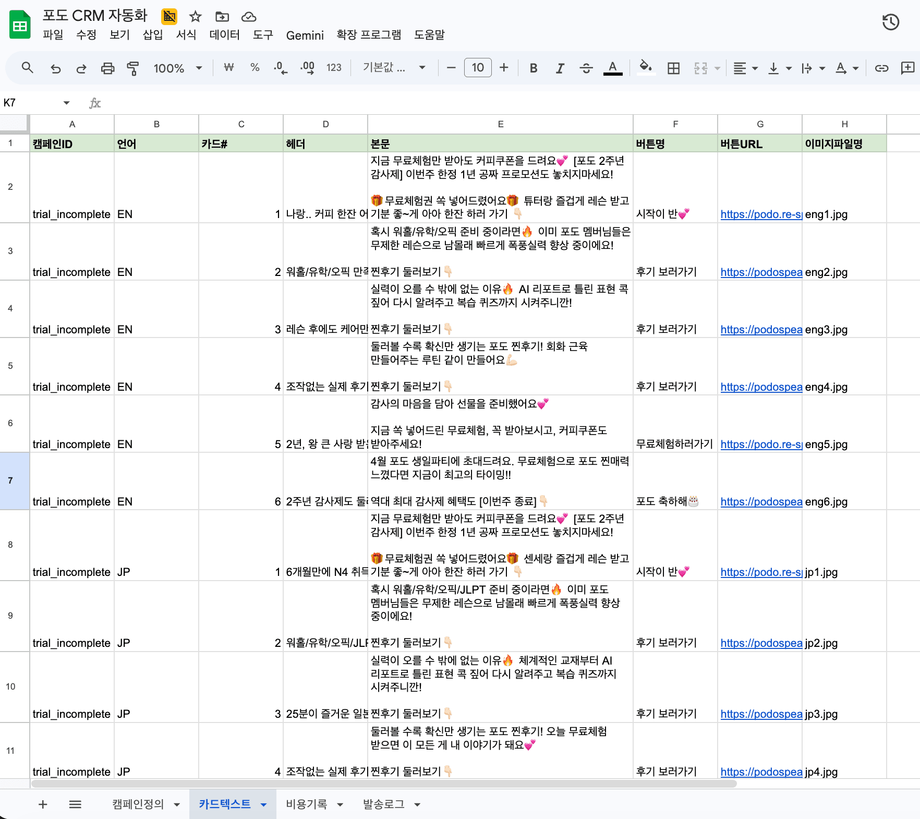Increase decimal places
This screenshot has width=920, height=819.
tap(307, 68)
